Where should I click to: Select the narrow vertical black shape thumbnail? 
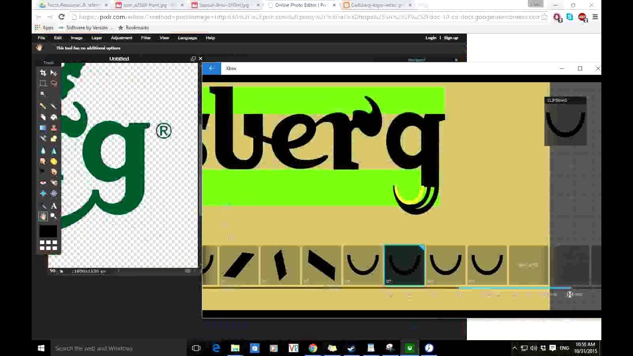(x=280, y=266)
